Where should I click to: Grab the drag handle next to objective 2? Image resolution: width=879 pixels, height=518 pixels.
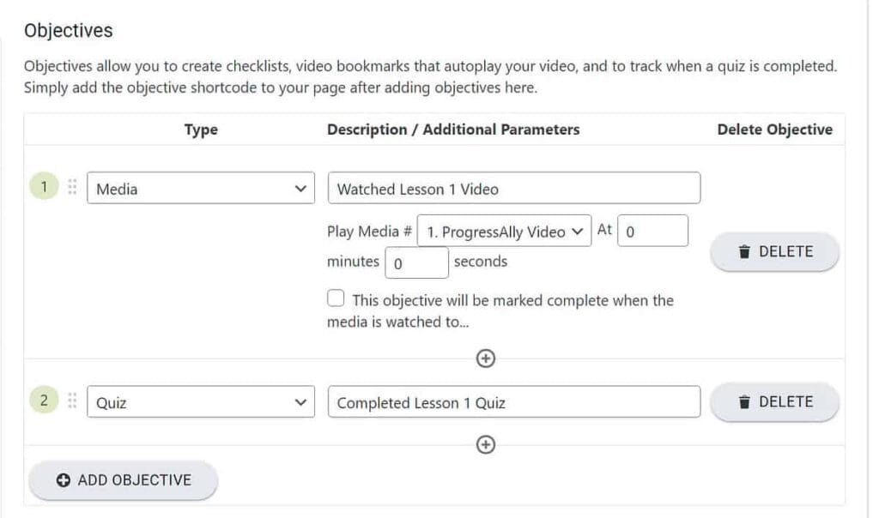(73, 401)
